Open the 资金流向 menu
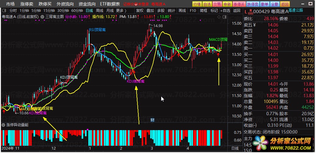 87,4
